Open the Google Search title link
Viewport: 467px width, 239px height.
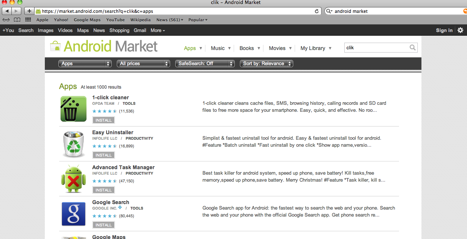coord(111,202)
